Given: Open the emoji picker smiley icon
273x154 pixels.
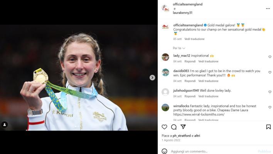Looking at the screenshot, I should 164,151.
